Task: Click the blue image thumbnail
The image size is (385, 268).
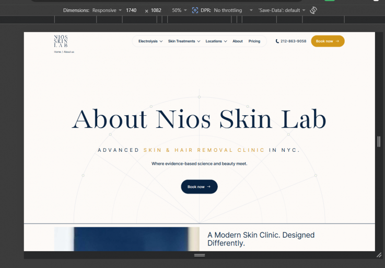Action: point(127,239)
